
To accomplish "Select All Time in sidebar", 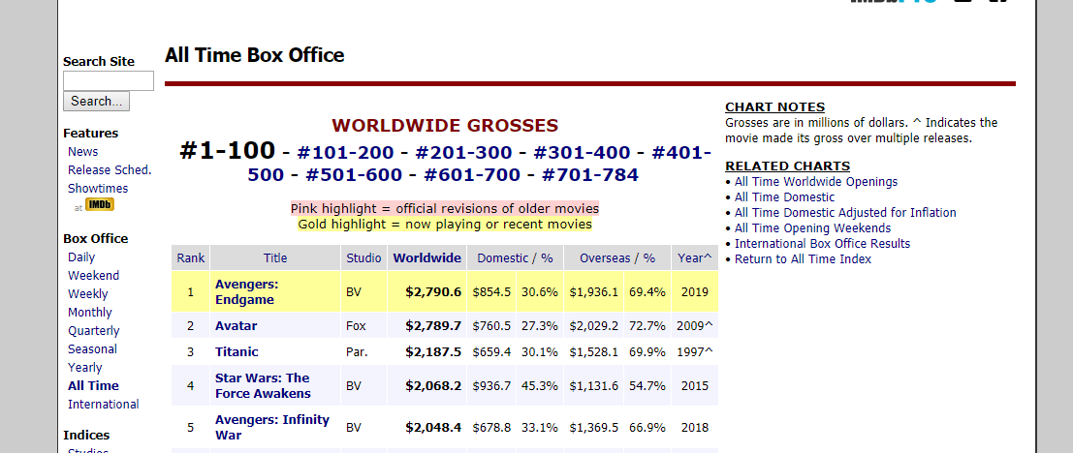I will click(x=93, y=386).
